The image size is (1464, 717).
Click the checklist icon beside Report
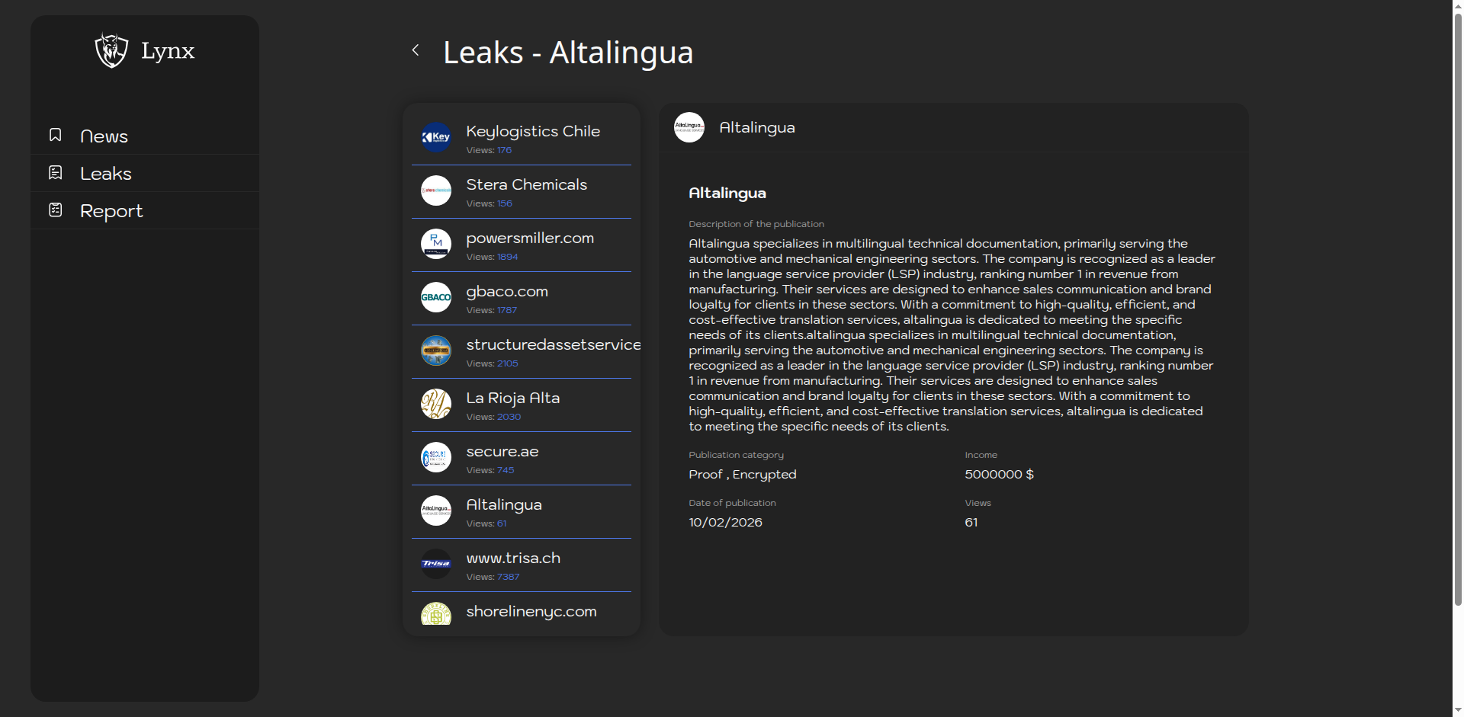56,210
